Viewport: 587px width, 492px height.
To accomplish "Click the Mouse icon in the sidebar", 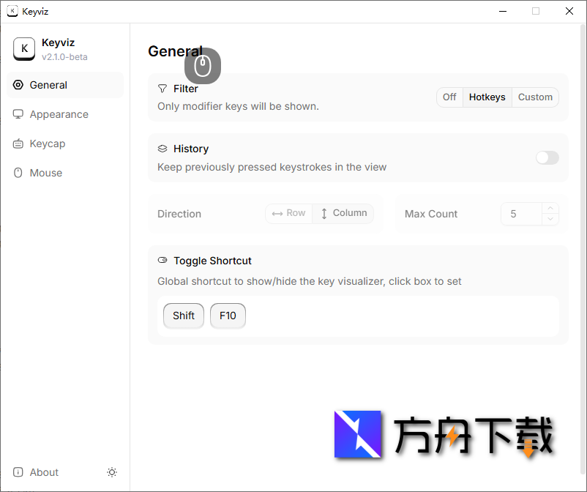I will (18, 173).
